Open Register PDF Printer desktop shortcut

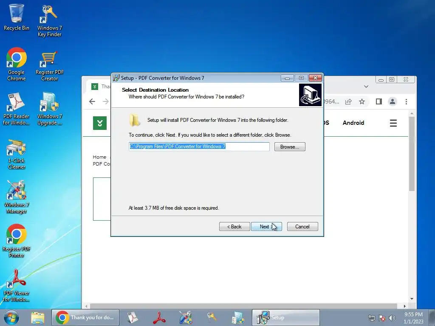tap(17, 241)
